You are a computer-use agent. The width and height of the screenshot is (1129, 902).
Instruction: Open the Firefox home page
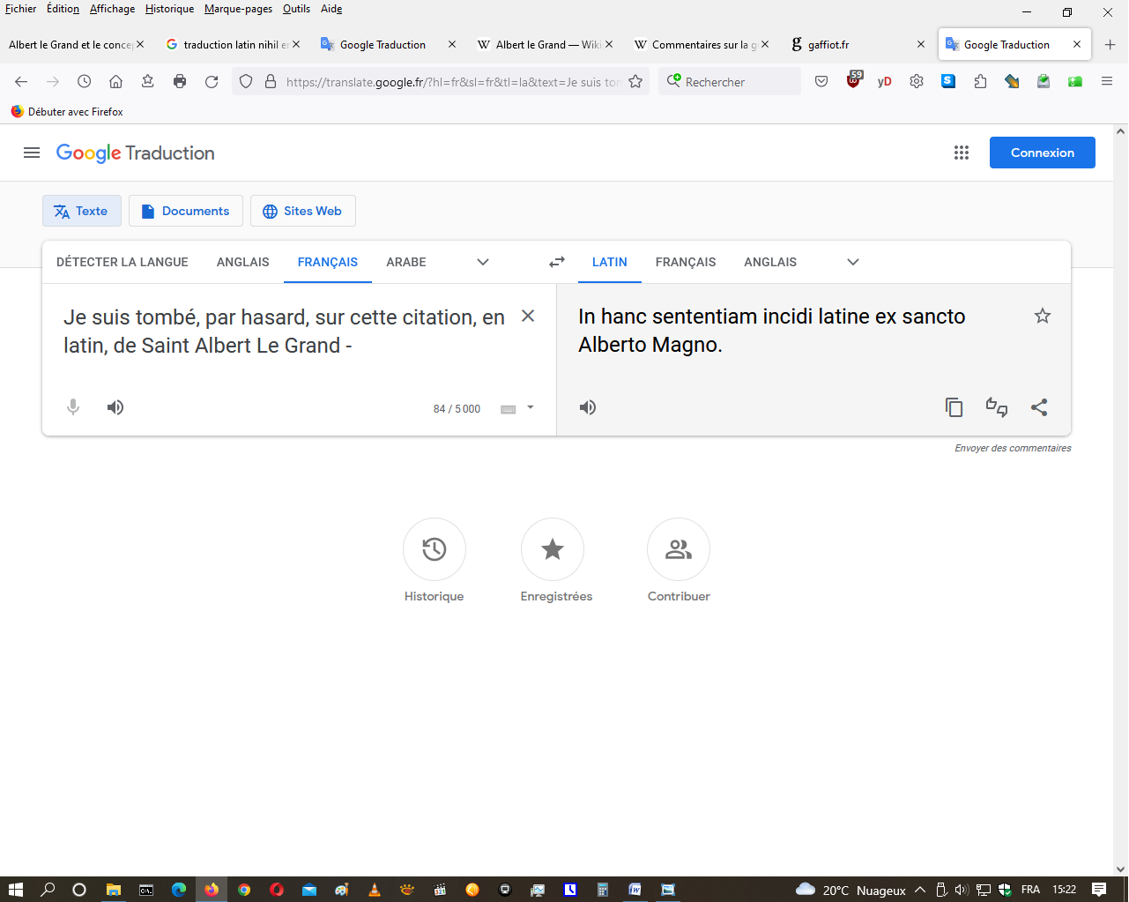115,82
